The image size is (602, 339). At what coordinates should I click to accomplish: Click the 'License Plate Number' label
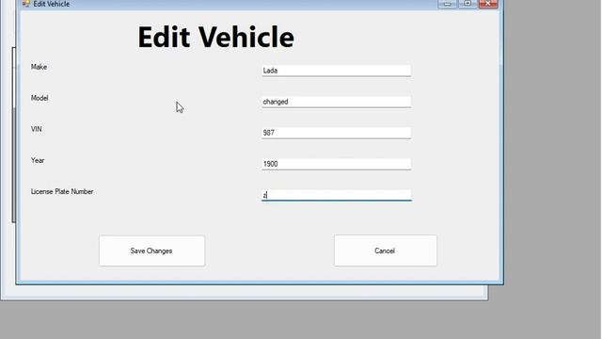point(62,191)
